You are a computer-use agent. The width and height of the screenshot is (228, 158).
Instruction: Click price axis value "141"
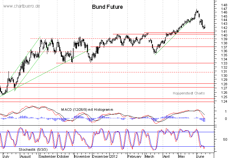pos(224,31)
